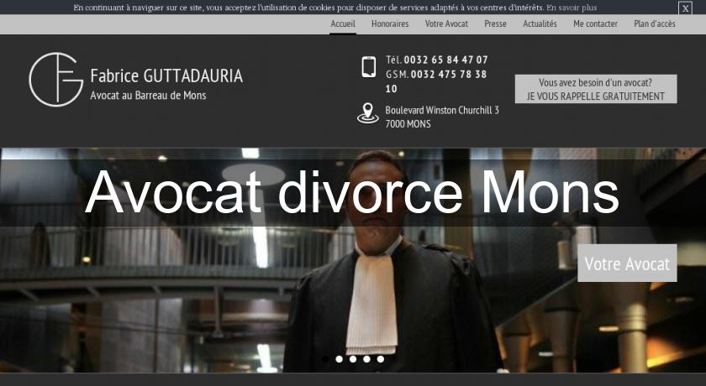Select the last carousel slide dot

click(x=381, y=359)
